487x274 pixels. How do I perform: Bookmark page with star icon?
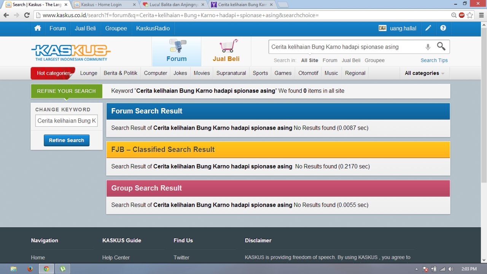pos(470,15)
